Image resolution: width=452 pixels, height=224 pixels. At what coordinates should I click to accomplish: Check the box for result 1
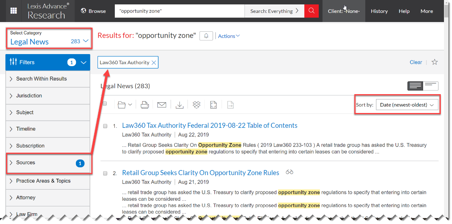(x=105, y=126)
